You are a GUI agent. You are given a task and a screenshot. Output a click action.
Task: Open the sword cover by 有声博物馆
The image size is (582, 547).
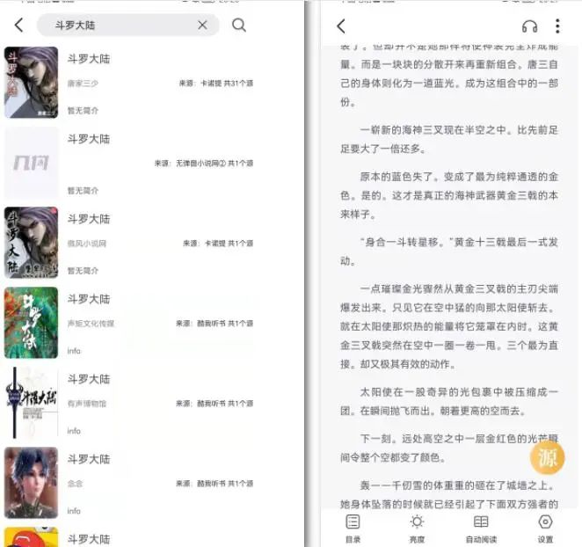click(x=31, y=403)
